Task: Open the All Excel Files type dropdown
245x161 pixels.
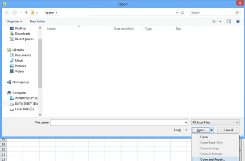Action: 215,122
